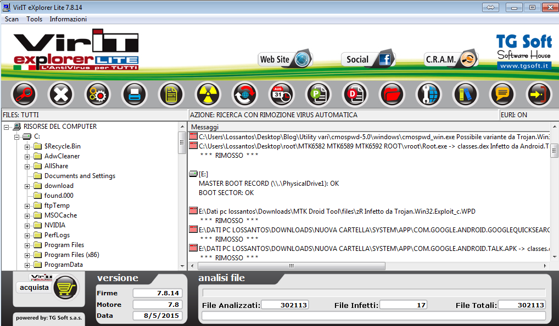559x326 pixels.
Task: Click the [E:] drive entry in messages
Action: 199,174
